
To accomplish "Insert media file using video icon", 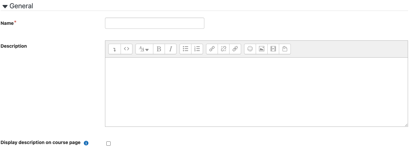I will 273,49.
